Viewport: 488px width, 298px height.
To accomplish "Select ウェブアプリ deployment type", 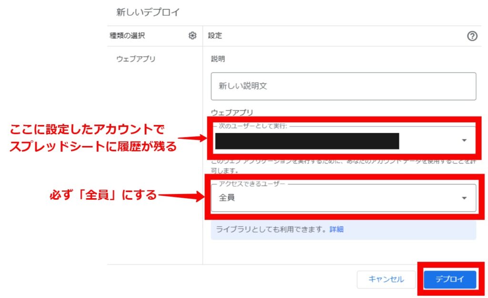I will point(136,58).
